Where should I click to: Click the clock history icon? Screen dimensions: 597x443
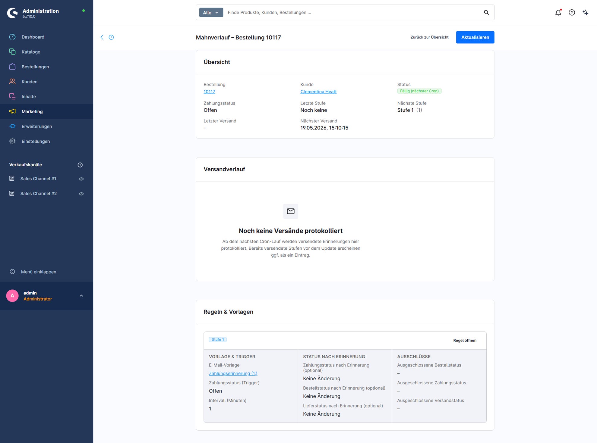(x=111, y=37)
